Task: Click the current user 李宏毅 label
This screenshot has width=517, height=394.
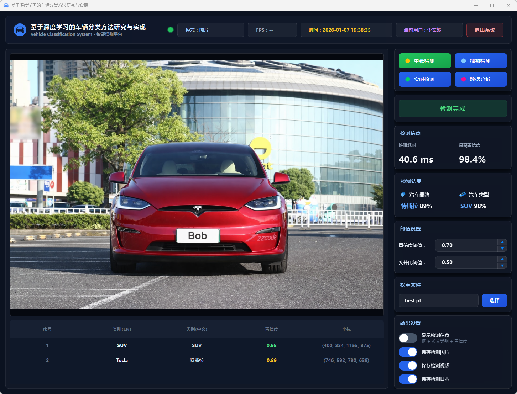Action: 429,30
